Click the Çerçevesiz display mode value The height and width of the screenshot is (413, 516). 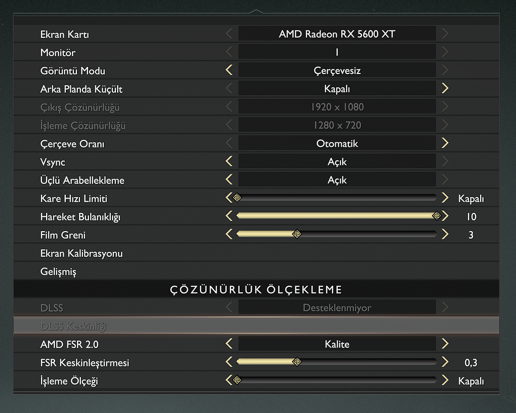pyautogui.click(x=337, y=70)
